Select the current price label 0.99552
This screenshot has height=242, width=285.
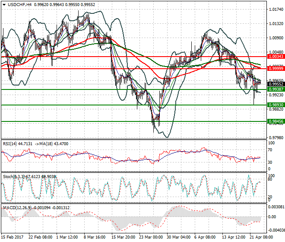click(x=276, y=84)
